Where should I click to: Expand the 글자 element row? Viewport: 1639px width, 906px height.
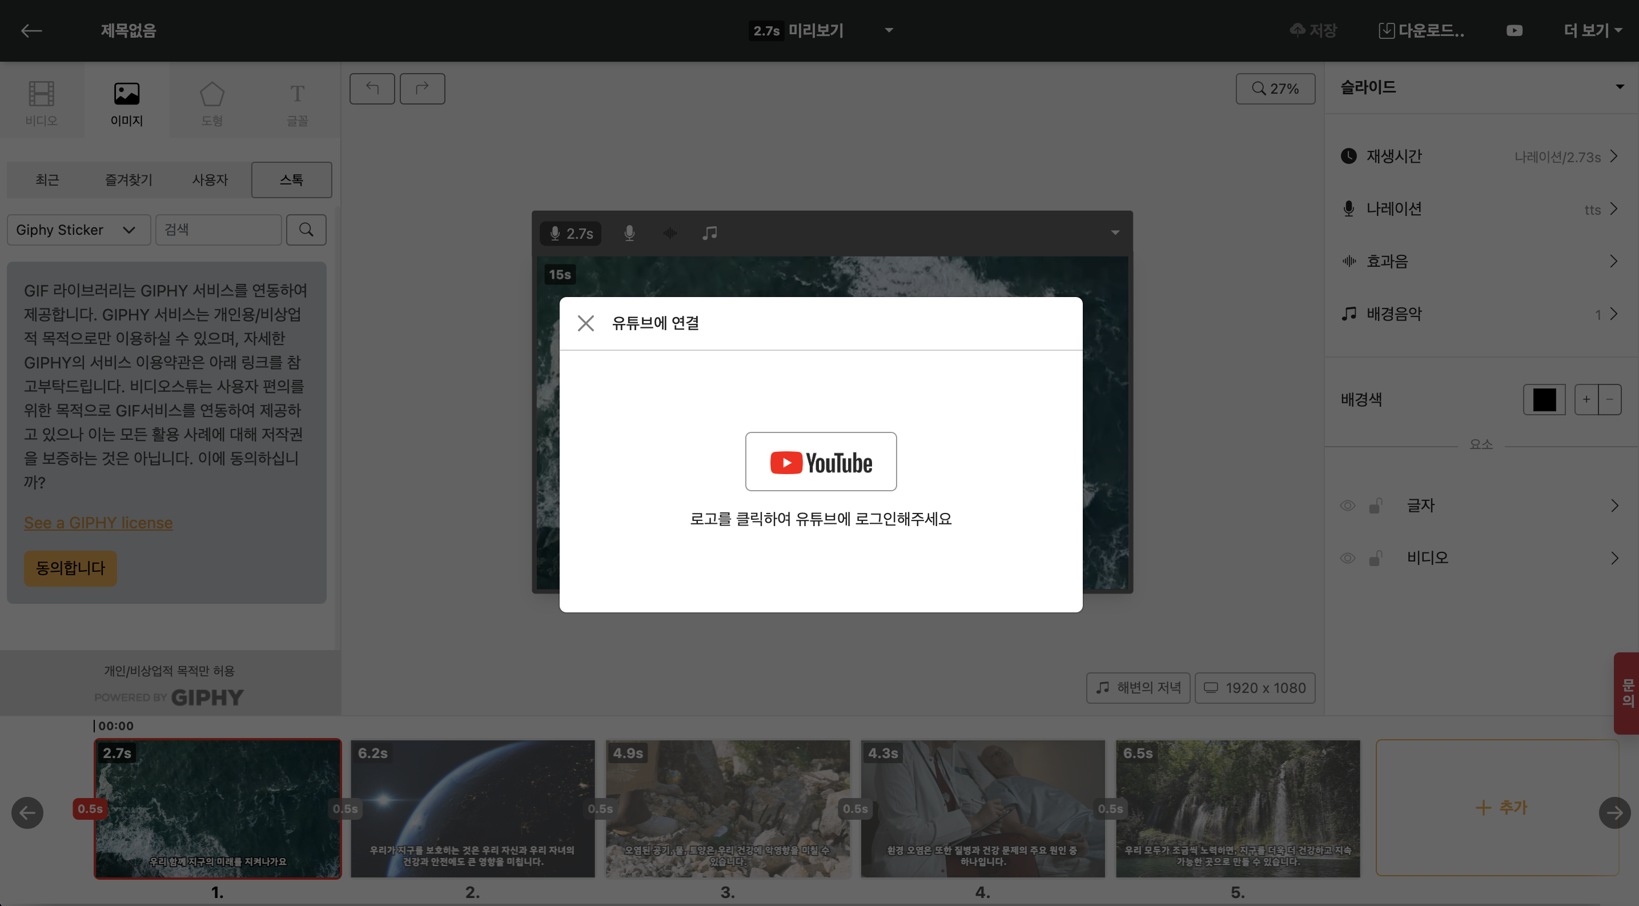tap(1615, 506)
